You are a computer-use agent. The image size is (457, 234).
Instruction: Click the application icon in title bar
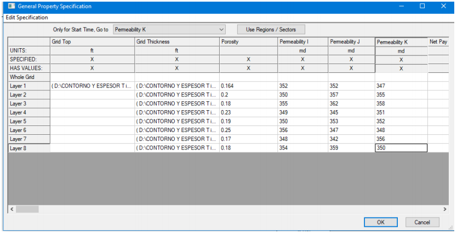[x=10, y=7]
